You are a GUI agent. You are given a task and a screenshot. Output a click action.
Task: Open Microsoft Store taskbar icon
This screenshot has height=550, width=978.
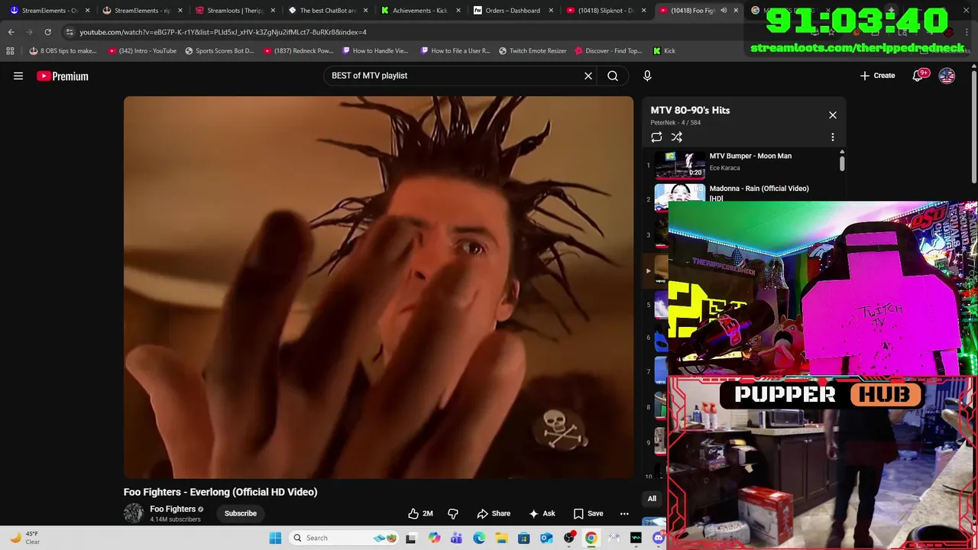[x=524, y=538]
